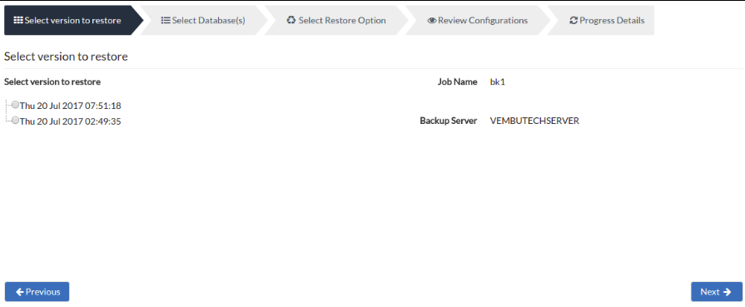Click the Previous button

[37, 292]
